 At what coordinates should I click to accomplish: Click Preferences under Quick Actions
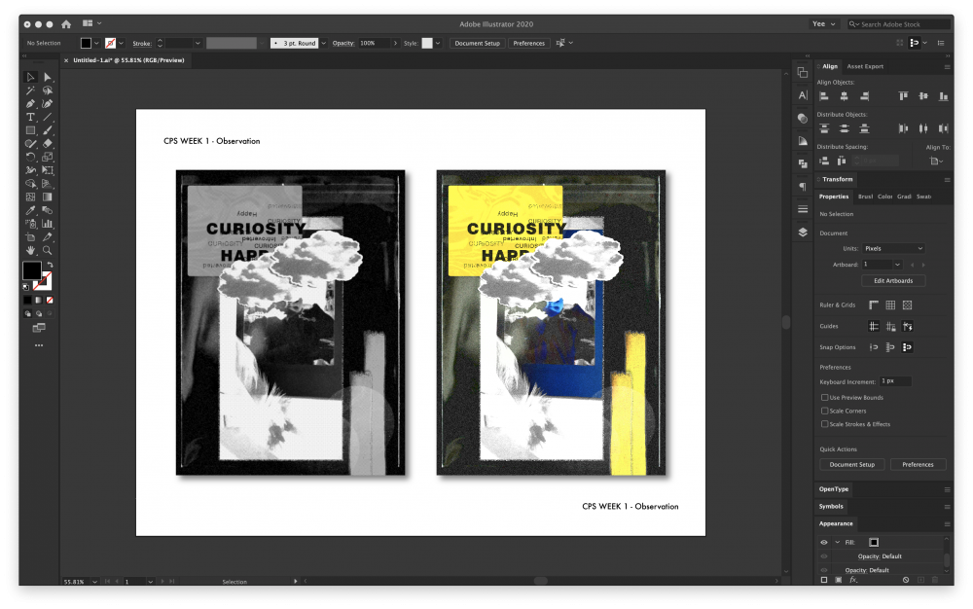[x=918, y=464]
